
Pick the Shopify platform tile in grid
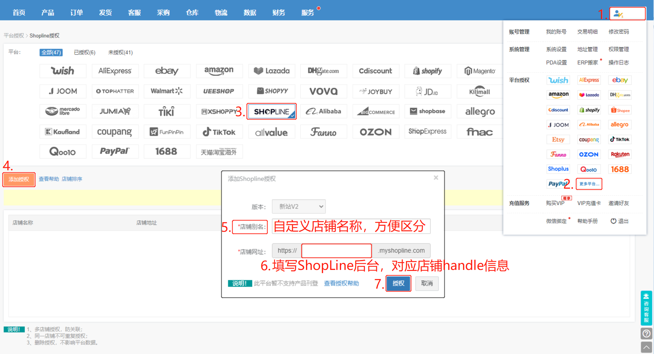428,71
